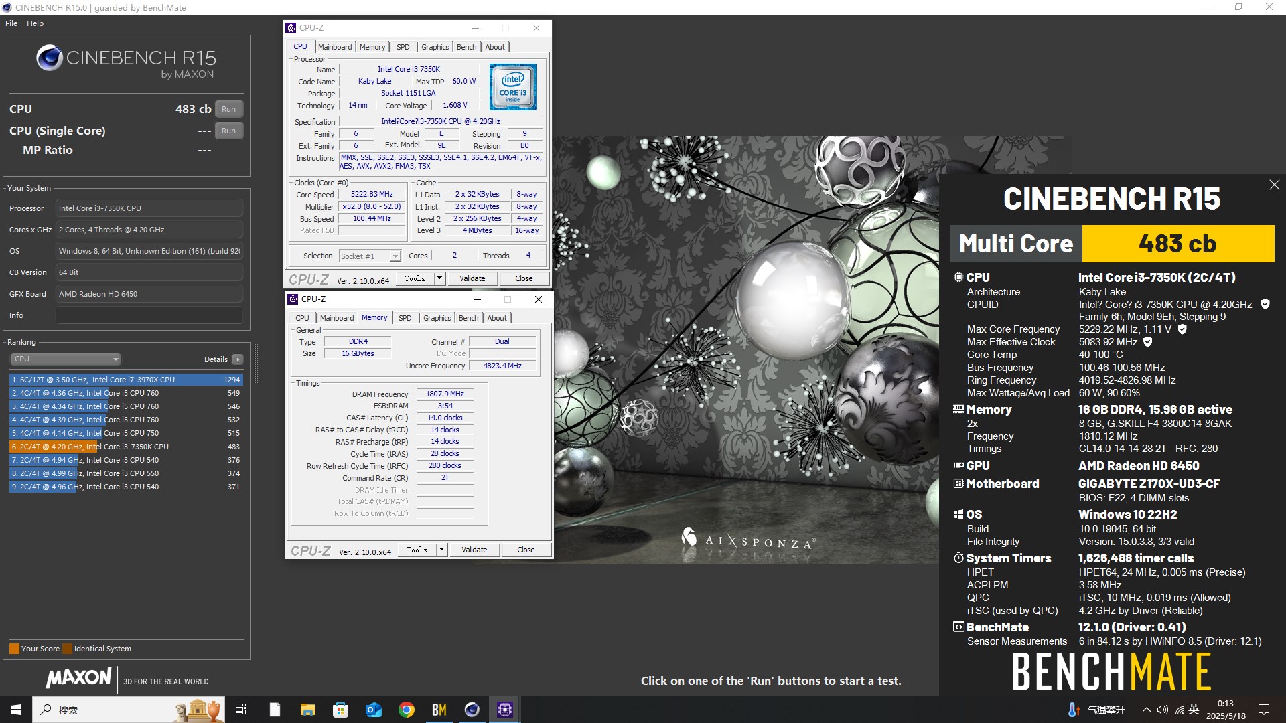Click the upper CPU-Z window title icon
The height and width of the screenshot is (723, 1286).
291,28
